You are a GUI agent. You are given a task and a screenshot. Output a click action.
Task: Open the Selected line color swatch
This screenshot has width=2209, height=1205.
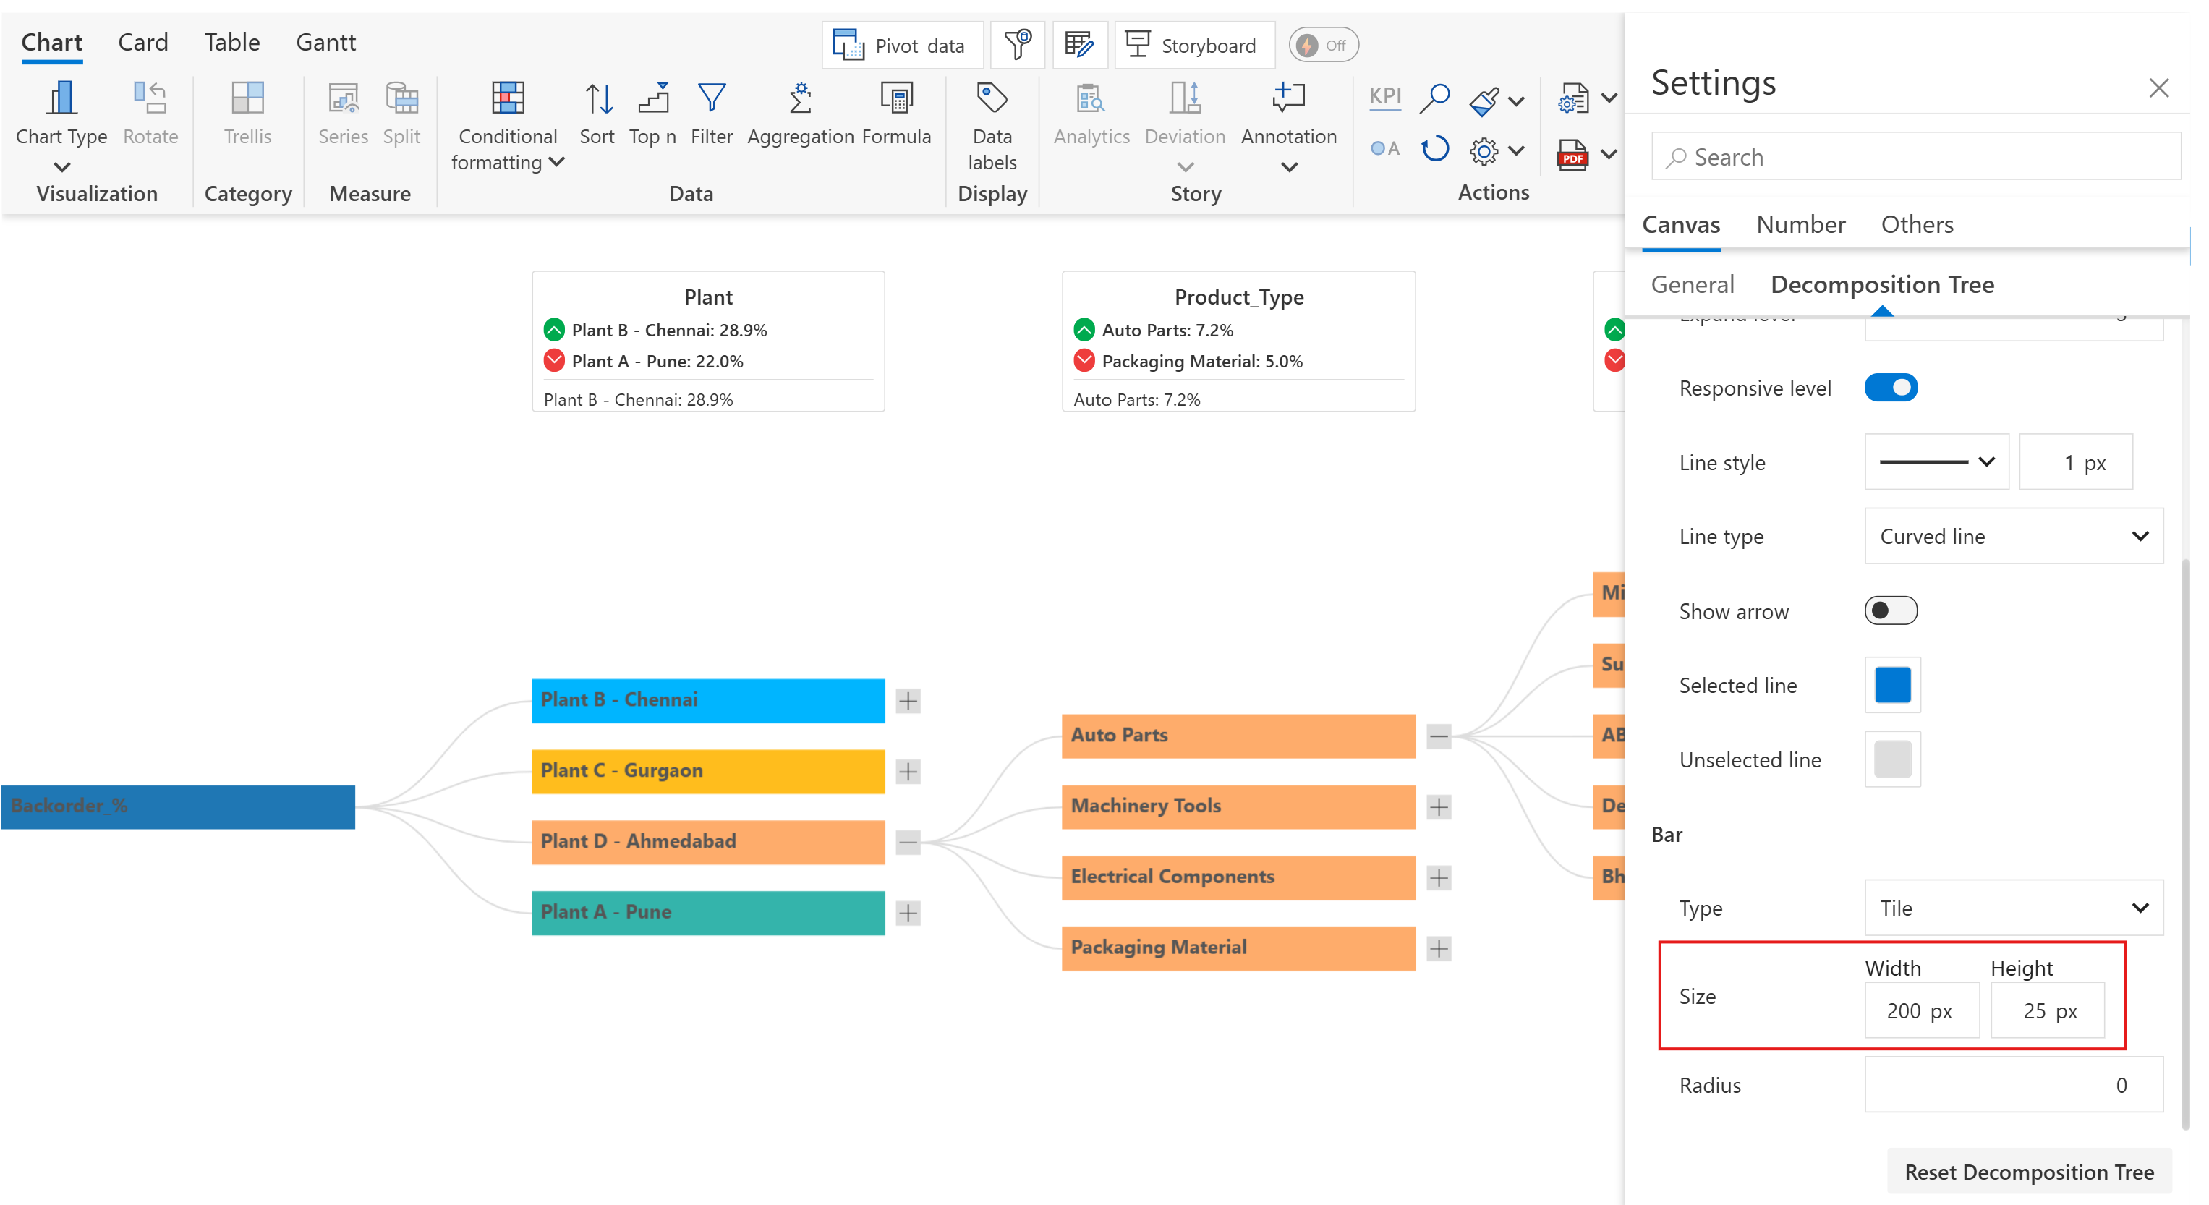pos(1891,685)
